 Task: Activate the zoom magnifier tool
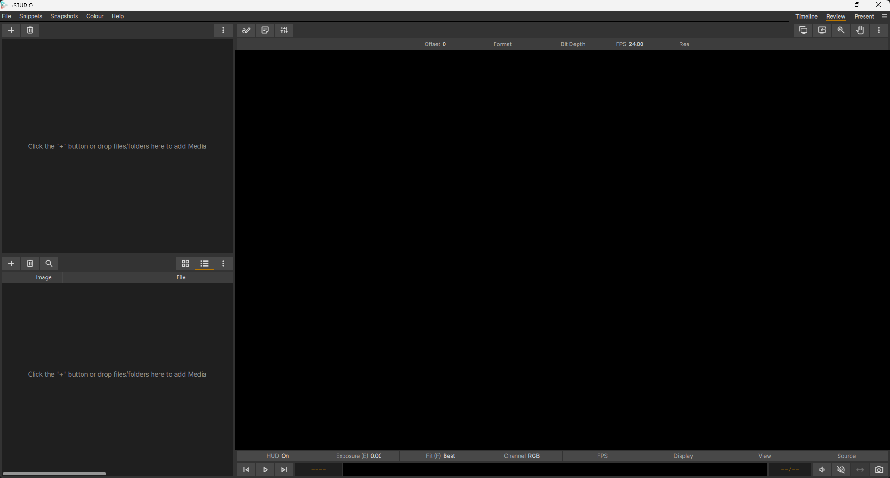coord(841,30)
